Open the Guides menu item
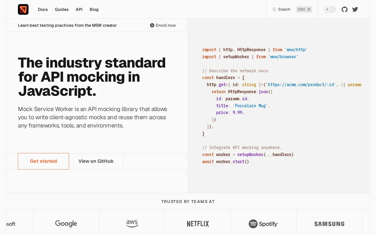Screen dimensions: 376x235 pyautogui.click(x=62, y=9)
